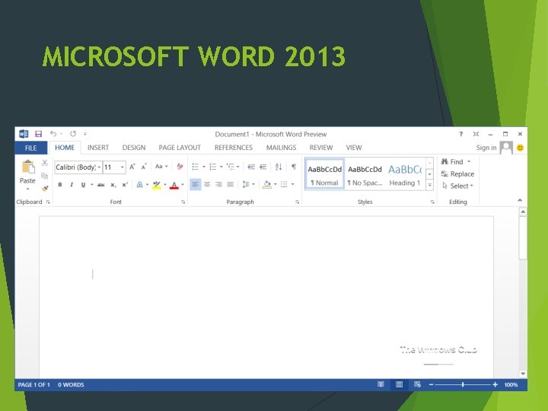
Task: Click Clear All Formatting icon
Action: (180, 167)
